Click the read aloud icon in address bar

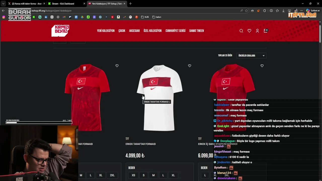click(242, 11)
